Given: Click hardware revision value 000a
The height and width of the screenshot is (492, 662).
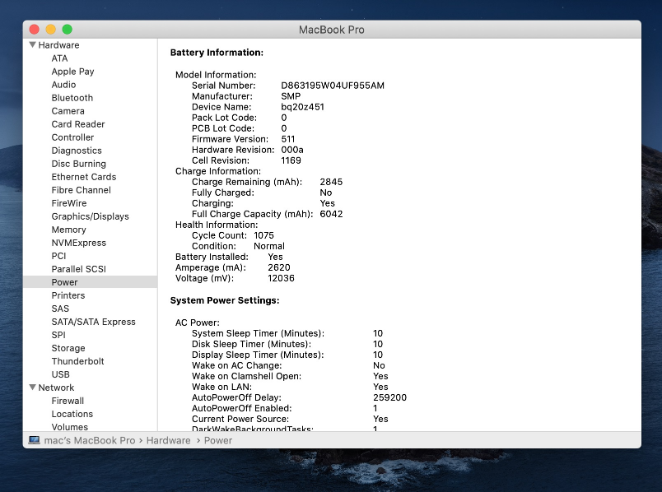Looking at the screenshot, I should [292, 150].
